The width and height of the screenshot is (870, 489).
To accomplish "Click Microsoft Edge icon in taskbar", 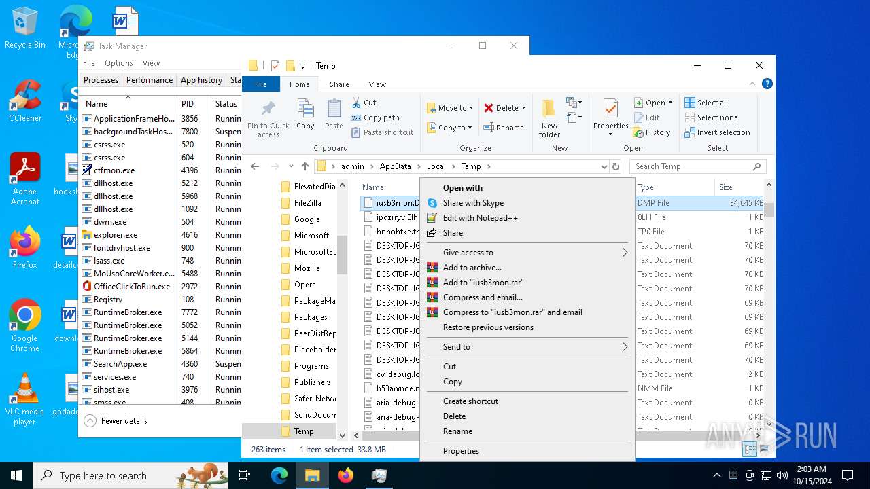I will [279, 475].
